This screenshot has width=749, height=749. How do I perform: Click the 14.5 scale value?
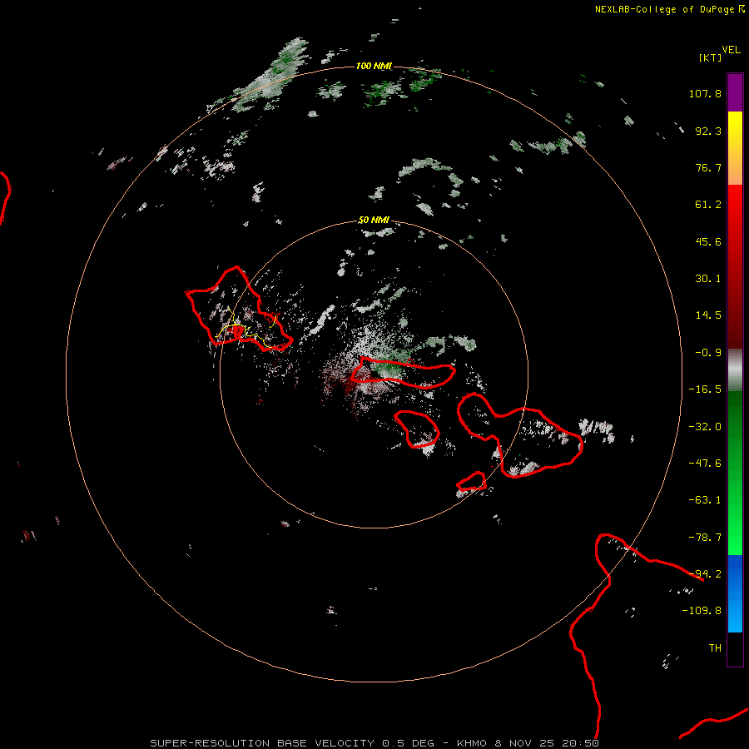pos(708,315)
